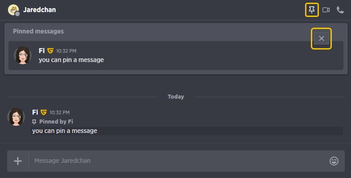Start a voice call phone icon
Image resolution: width=351 pixels, height=178 pixels.
[x=340, y=10]
